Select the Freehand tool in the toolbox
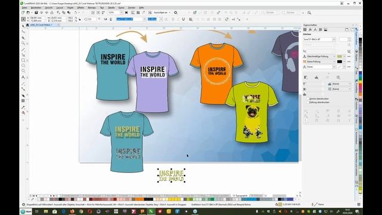 pos(23,50)
